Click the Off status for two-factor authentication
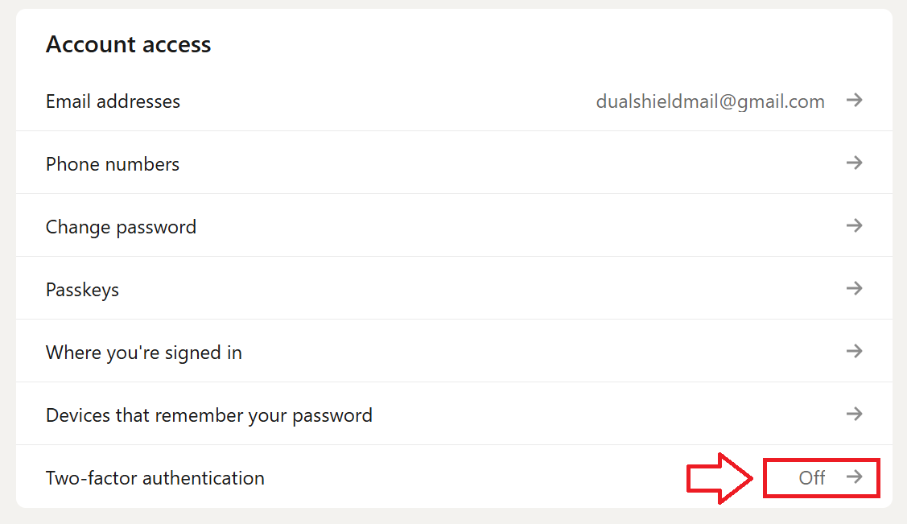 coord(811,478)
